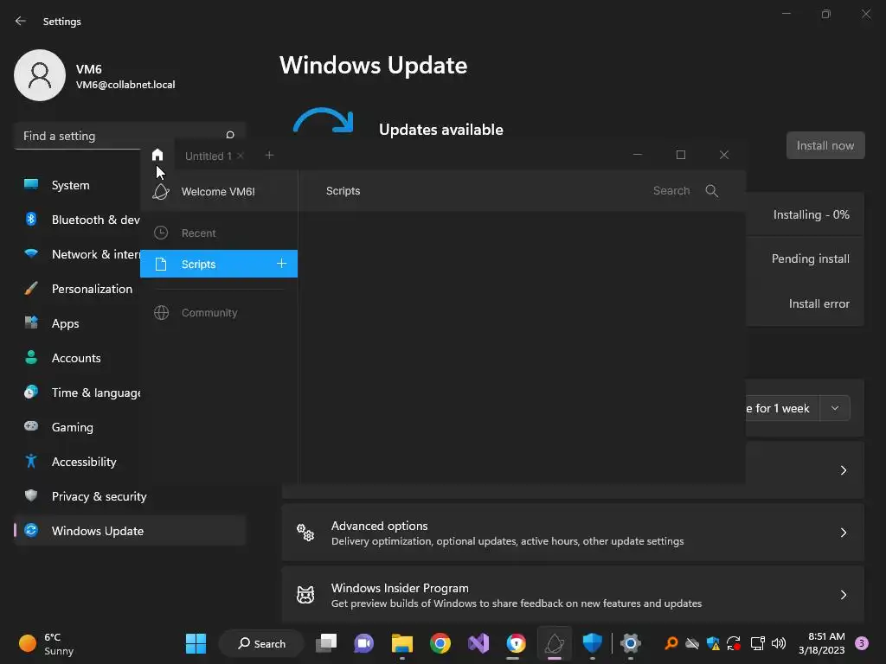Click the security warning tray icon
The image size is (886, 664).
point(713,643)
